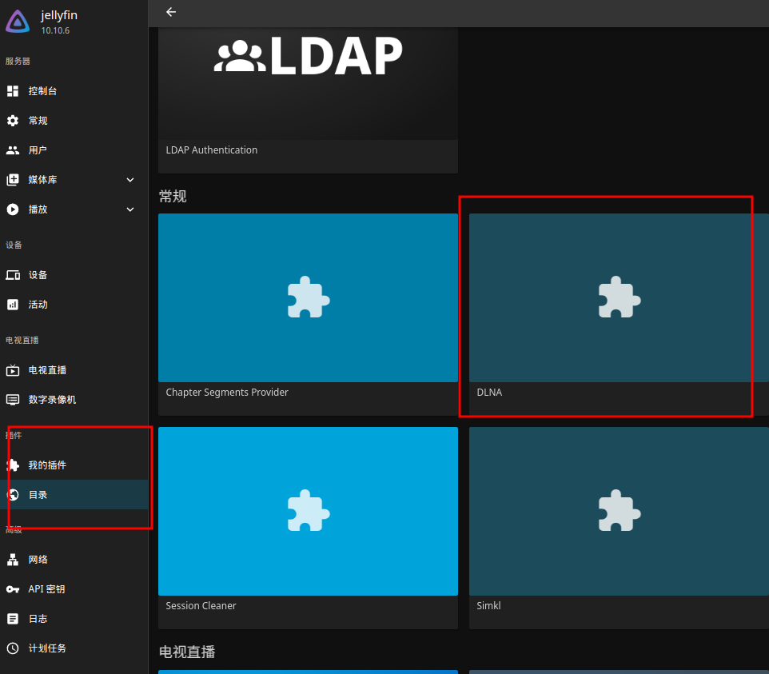Screen dimensions: 769x674
Task: Click the TV icon beside 电视直播
Action: [x=13, y=370]
